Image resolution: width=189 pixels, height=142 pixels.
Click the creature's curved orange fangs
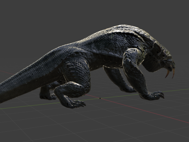[x=170, y=74]
